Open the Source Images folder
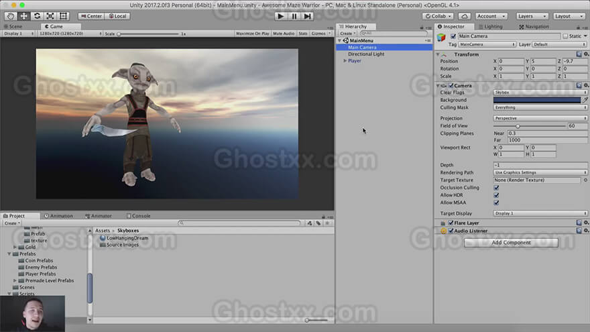This screenshot has height=332, width=590. pyautogui.click(x=119, y=245)
